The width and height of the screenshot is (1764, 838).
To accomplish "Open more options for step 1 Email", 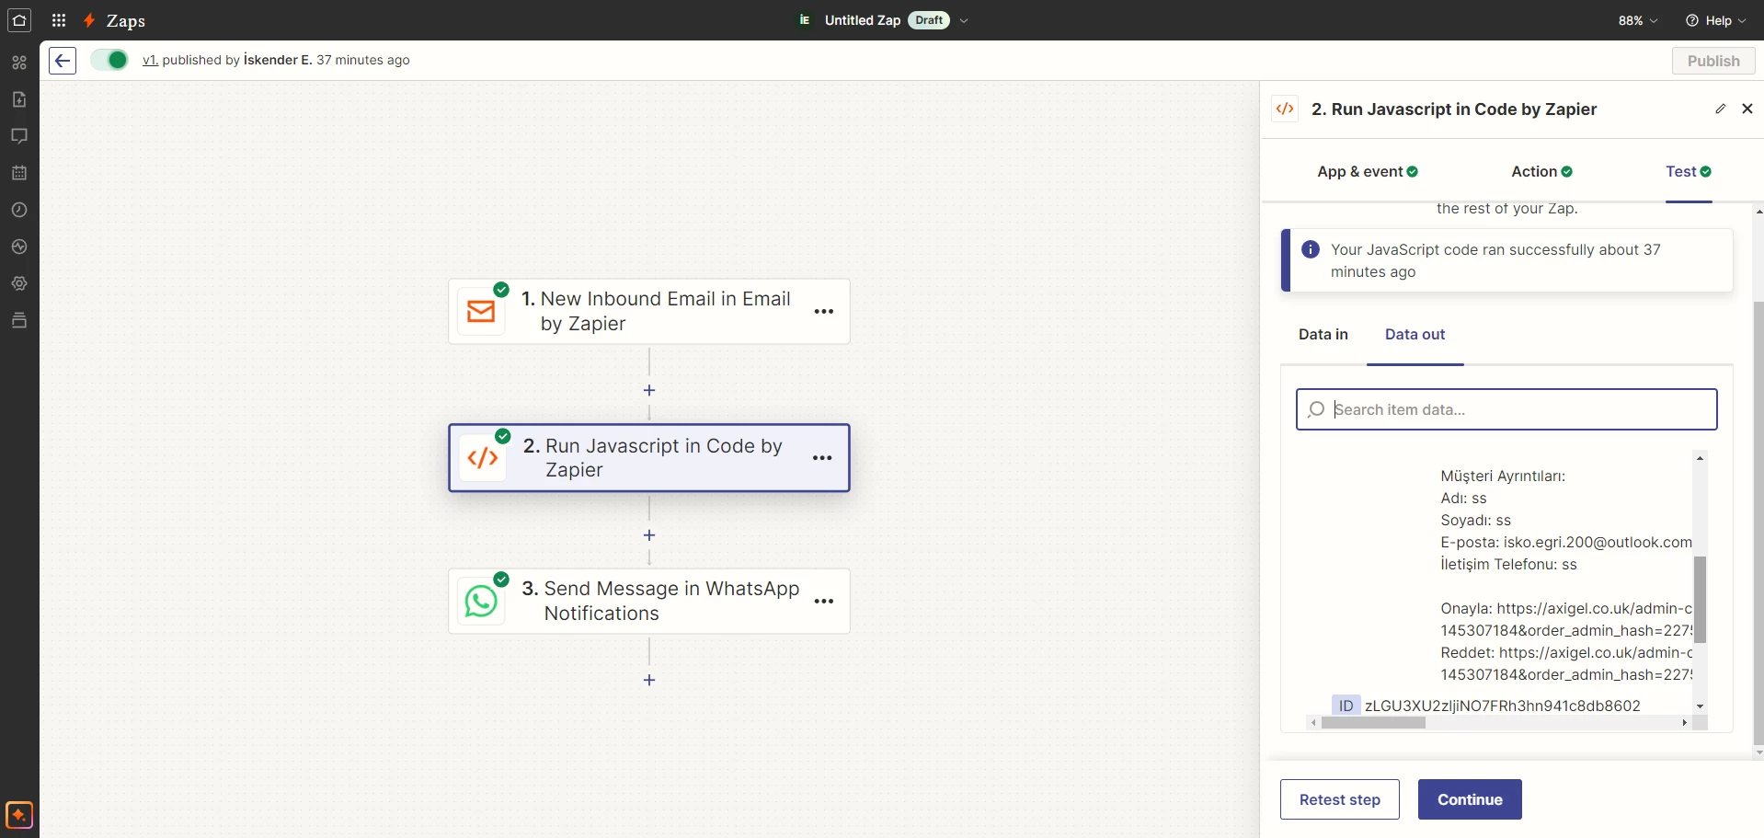I will [x=824, y=312].
